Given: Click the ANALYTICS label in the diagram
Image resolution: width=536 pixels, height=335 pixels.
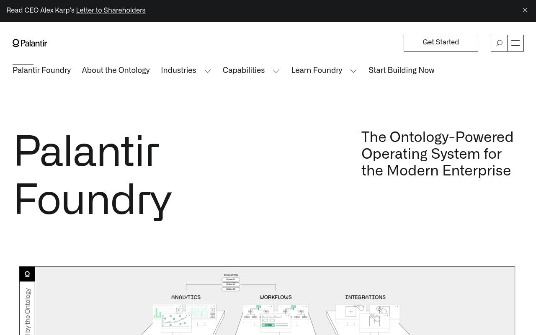Looking at the screenshot, I should pos(186,297).
